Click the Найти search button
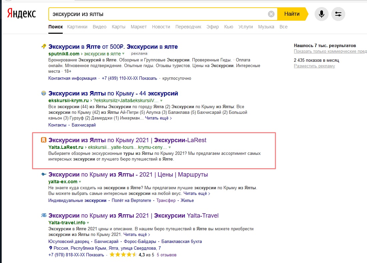This screenshot has height=263, width=367. coord(293,14)
